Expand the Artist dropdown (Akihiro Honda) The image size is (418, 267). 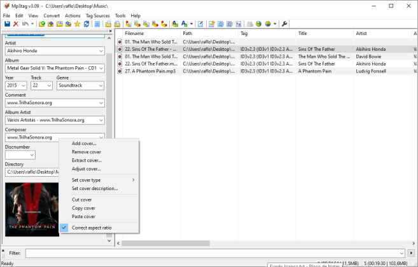click(x=101, y=51)
